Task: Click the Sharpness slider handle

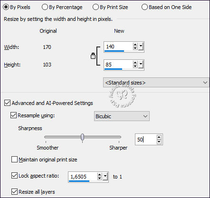Action: click(x=82, y=137)
